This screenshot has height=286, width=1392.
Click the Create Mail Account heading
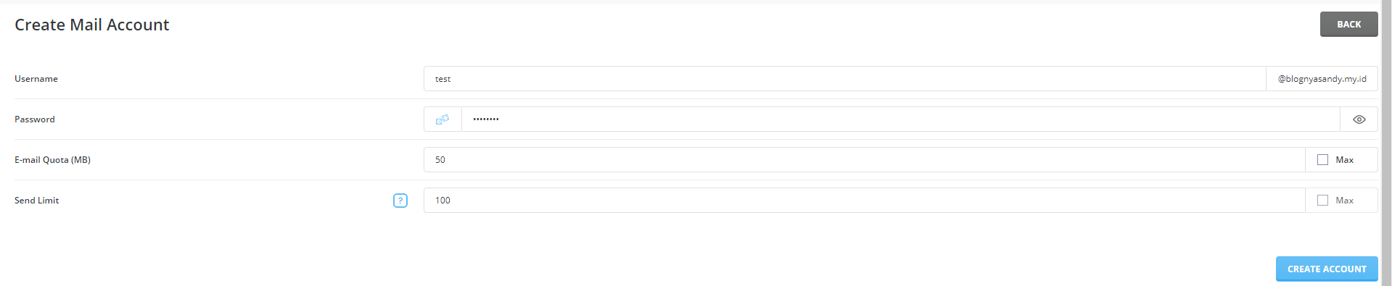pyautogui.click(x=91, y=25)
